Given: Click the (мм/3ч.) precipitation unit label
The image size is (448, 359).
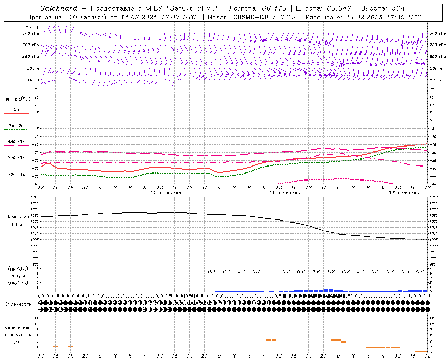Looking at the screenshot, I should [18, 269].
